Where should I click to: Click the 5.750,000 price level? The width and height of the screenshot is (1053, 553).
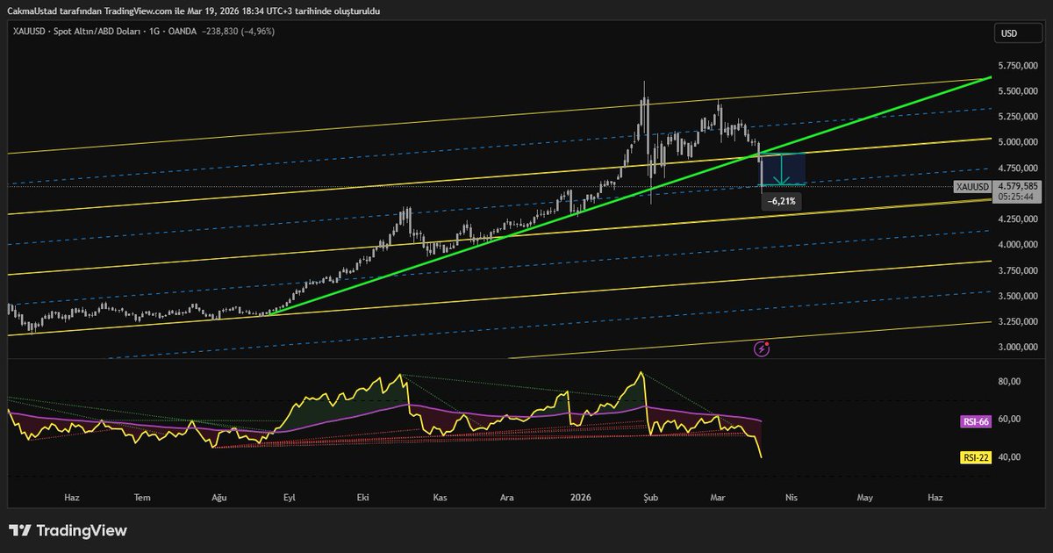[1019, 66]
